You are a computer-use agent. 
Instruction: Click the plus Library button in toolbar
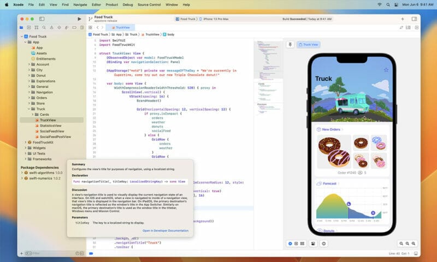402,19
